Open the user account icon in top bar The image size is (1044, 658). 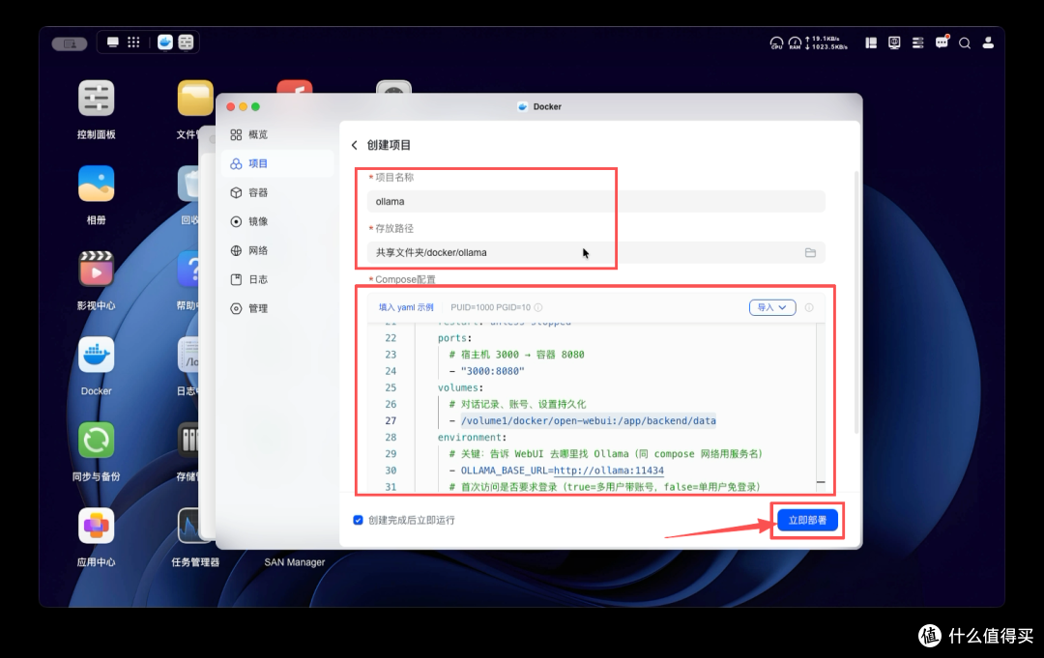988,43
